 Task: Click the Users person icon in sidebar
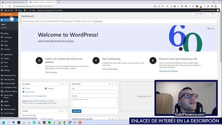pyautogui.click(x=2, y=62)
